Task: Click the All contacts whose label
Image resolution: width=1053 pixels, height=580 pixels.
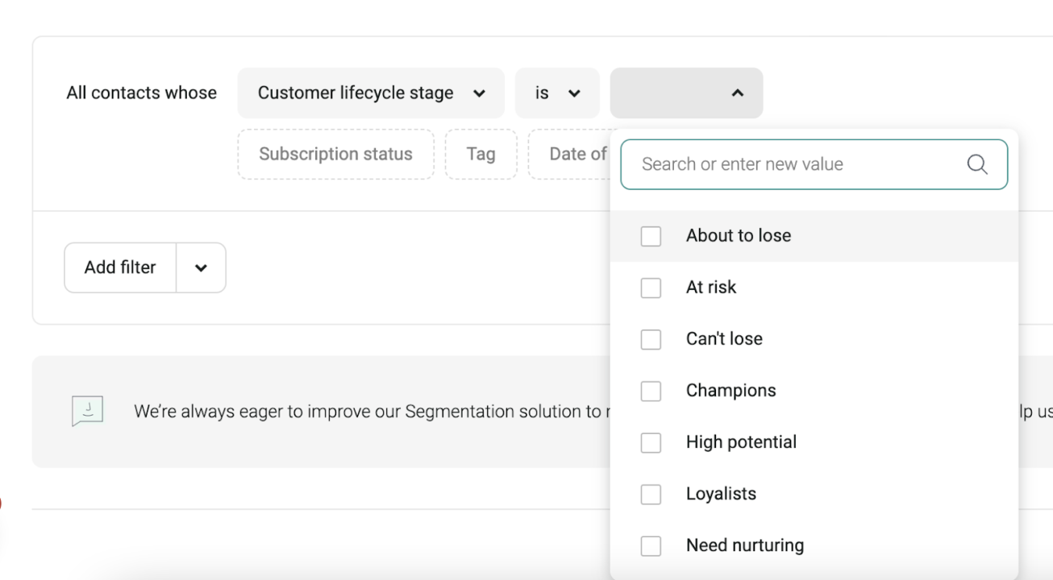Action: [141, 93]
